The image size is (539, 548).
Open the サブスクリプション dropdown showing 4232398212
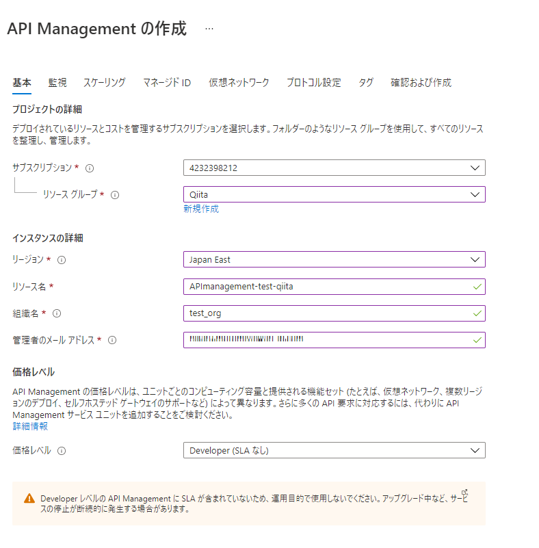tap(334, 168)
